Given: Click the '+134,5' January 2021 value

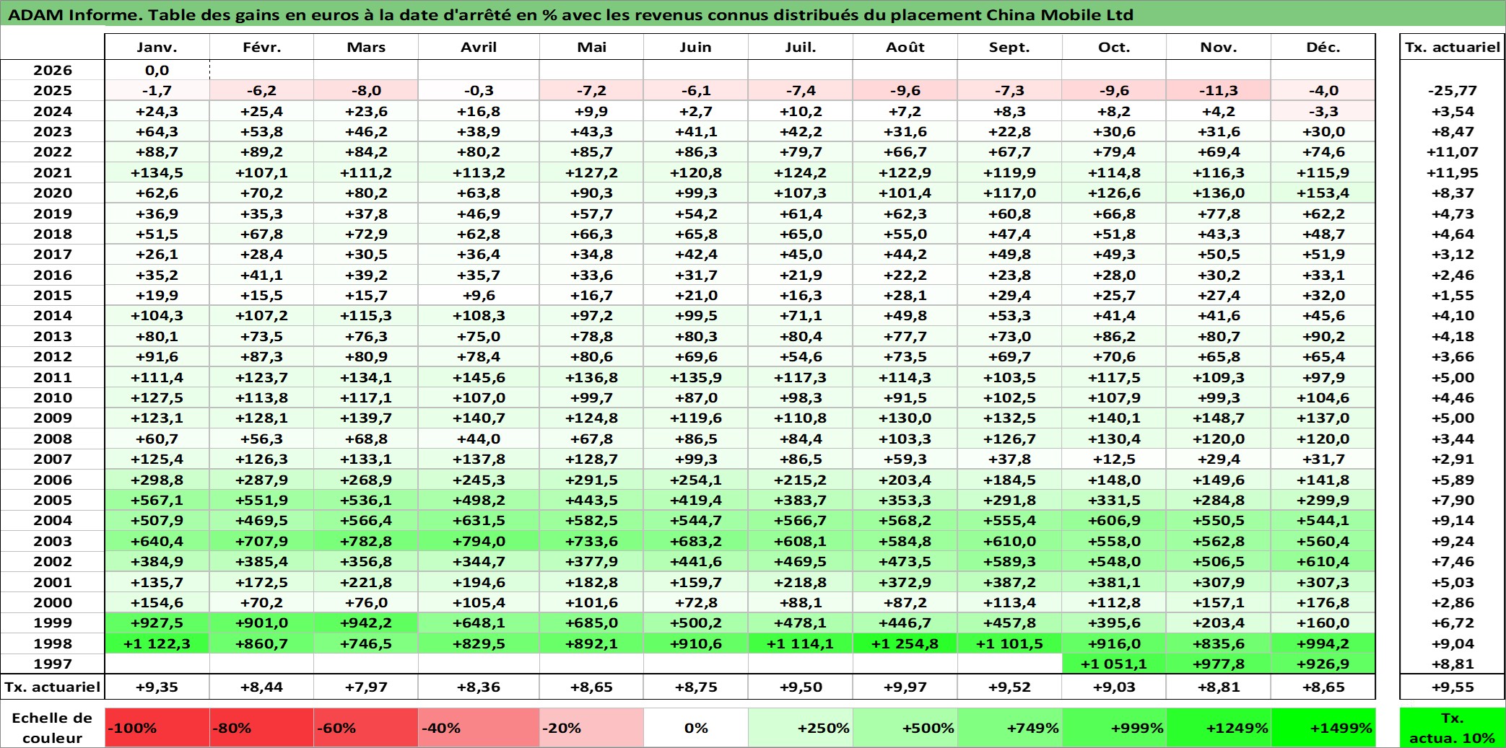Looking at the screenshot, I should [157, 172].
